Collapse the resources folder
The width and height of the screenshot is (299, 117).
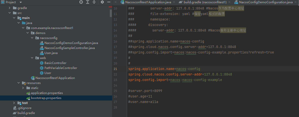point(19,83)
